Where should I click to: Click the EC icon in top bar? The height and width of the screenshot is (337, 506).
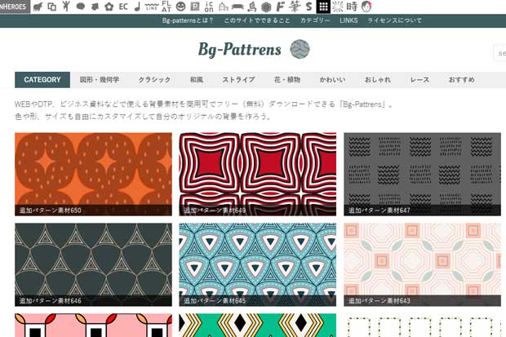pos(122,7)
